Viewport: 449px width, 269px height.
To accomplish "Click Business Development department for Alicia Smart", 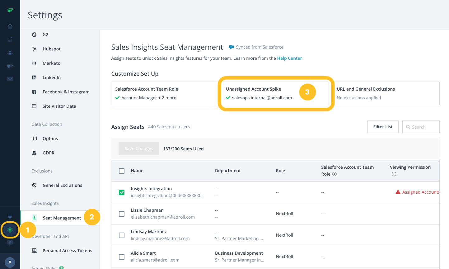I will click(x=239, y=253).
